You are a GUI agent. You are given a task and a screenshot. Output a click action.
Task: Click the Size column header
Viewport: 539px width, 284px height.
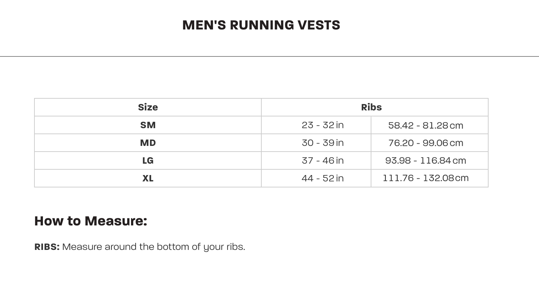click(x=148, y=107)
